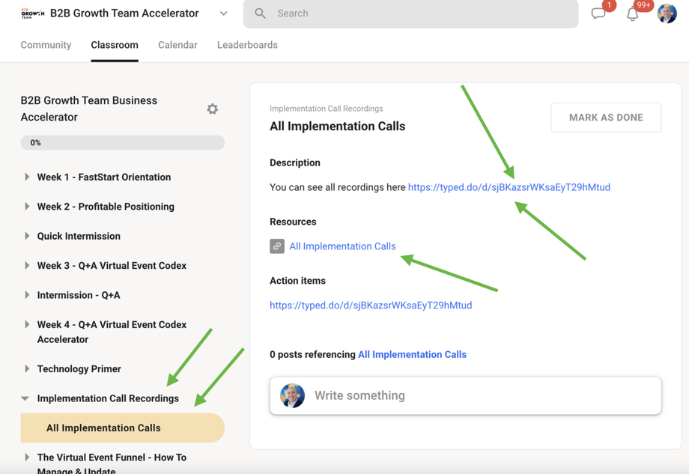Click the 0% course progress bar

123,142
